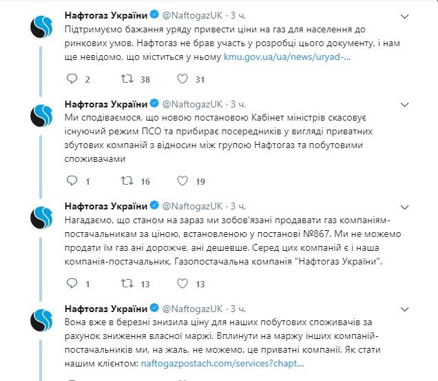Click the verified badge on the fourth tweet
The height and width of the screenshot is (381, 438).
click(154, 307)
